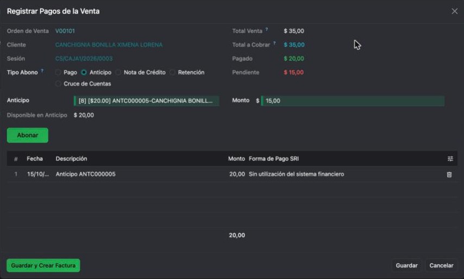Viewport: 464px width, 279px height.
Task: Sort by the Descripción column header
Action: [x=71, y=159]
